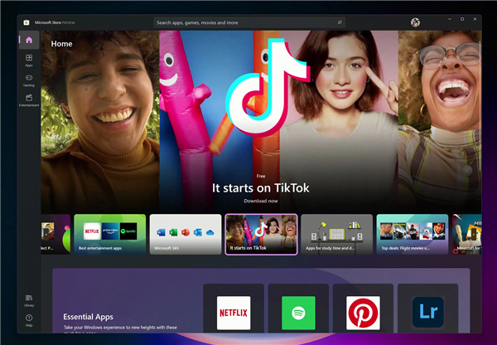The image size is (497, 345).
Task: Open the Apps section in sidebar
Action: click(x=29, y=60)
